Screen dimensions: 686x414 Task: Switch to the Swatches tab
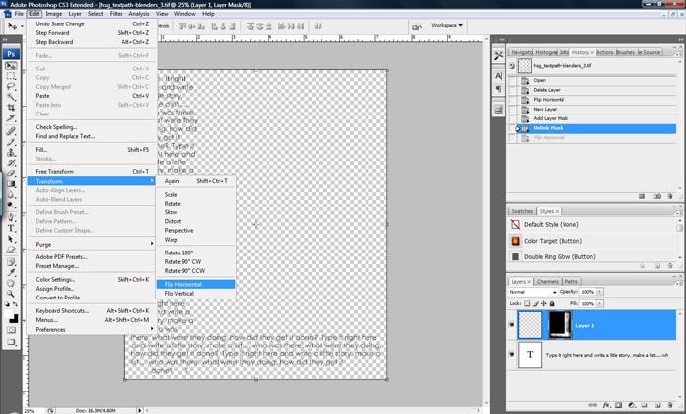(522, 211)
